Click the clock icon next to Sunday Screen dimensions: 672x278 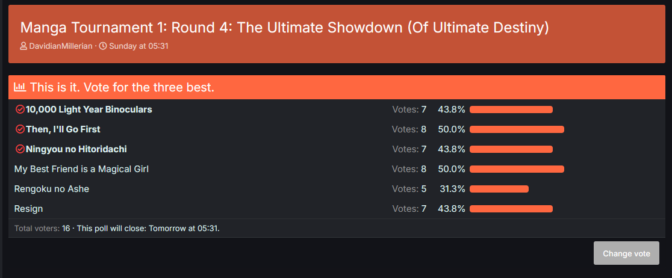coord(103,46)
